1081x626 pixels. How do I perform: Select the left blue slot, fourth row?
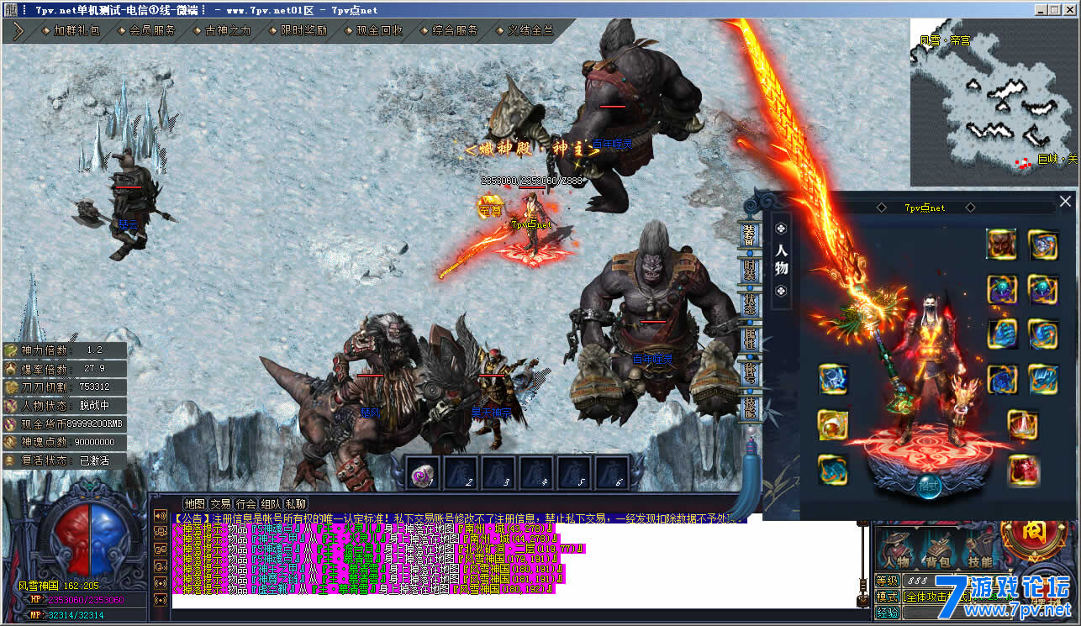(1002, 379)
